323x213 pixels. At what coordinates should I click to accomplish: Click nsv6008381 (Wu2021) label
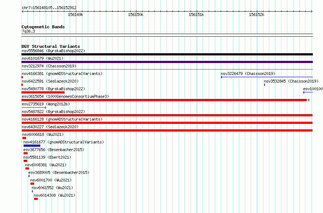tap(46, 165)
